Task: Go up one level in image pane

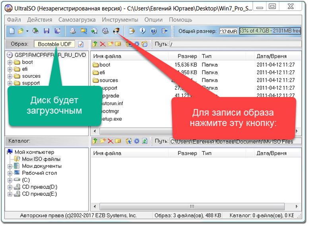Action: (x=95, y=44)
